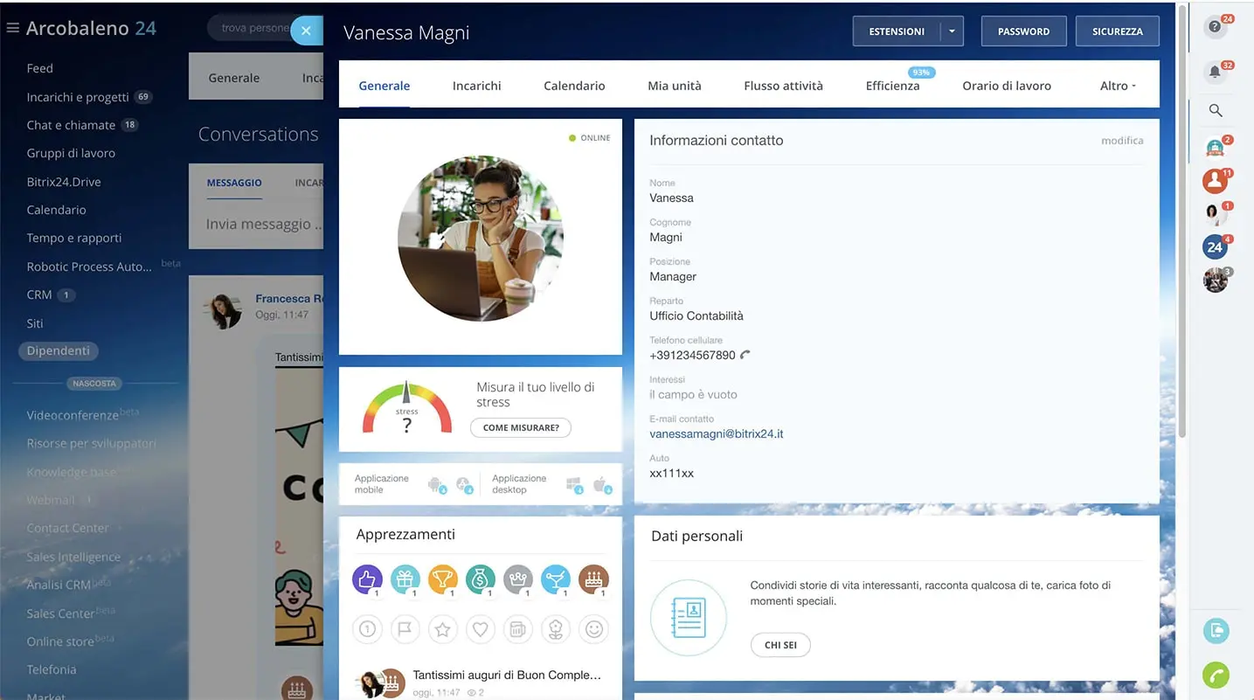Image resolution: width=1254 pixels, height=700 pixels.
Task: Open Chat e chiamate in left menu
Action: 71,125
